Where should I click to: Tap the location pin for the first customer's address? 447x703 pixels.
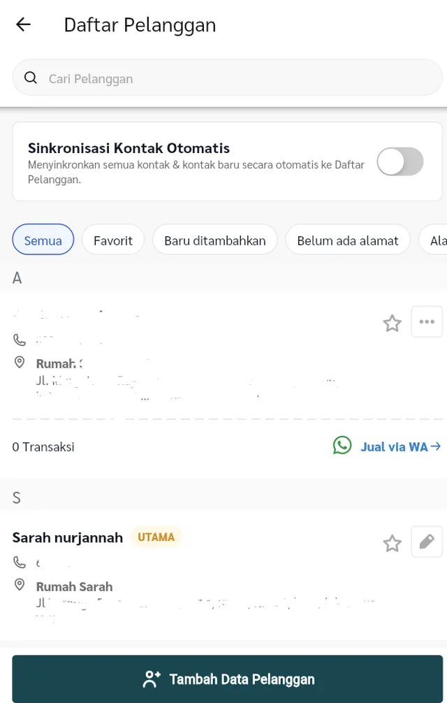click(19, 362)
